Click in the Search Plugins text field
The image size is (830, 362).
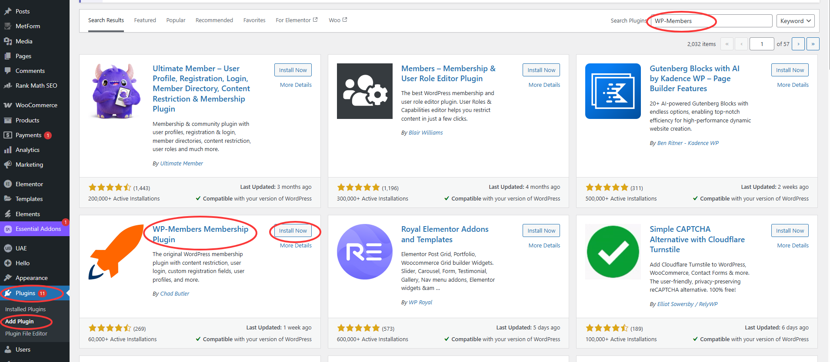pyautogui.click(x=710, y=21)
